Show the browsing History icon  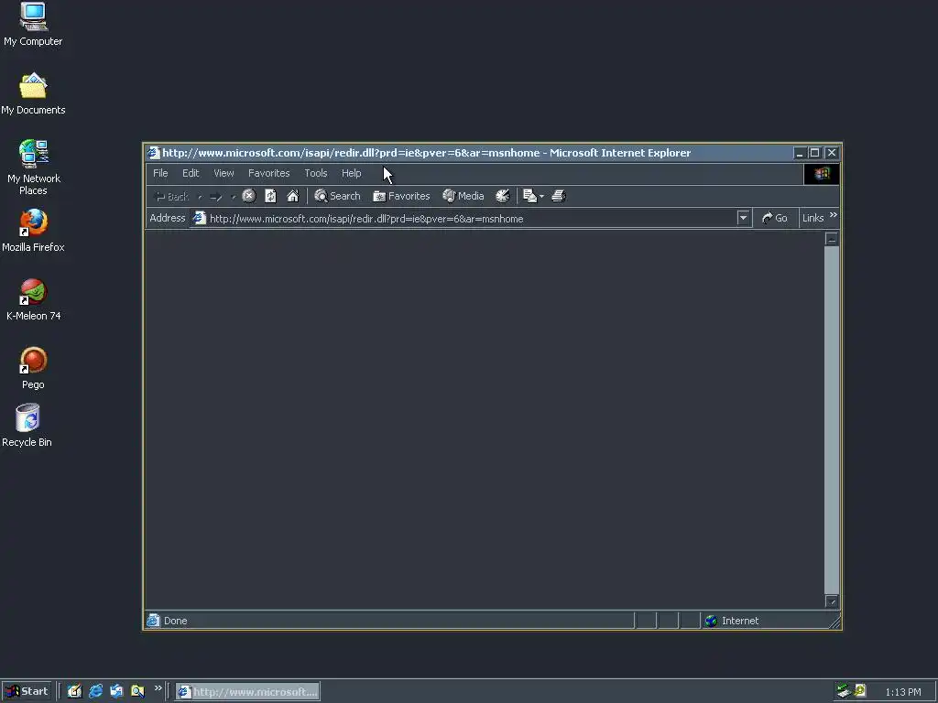503,196
